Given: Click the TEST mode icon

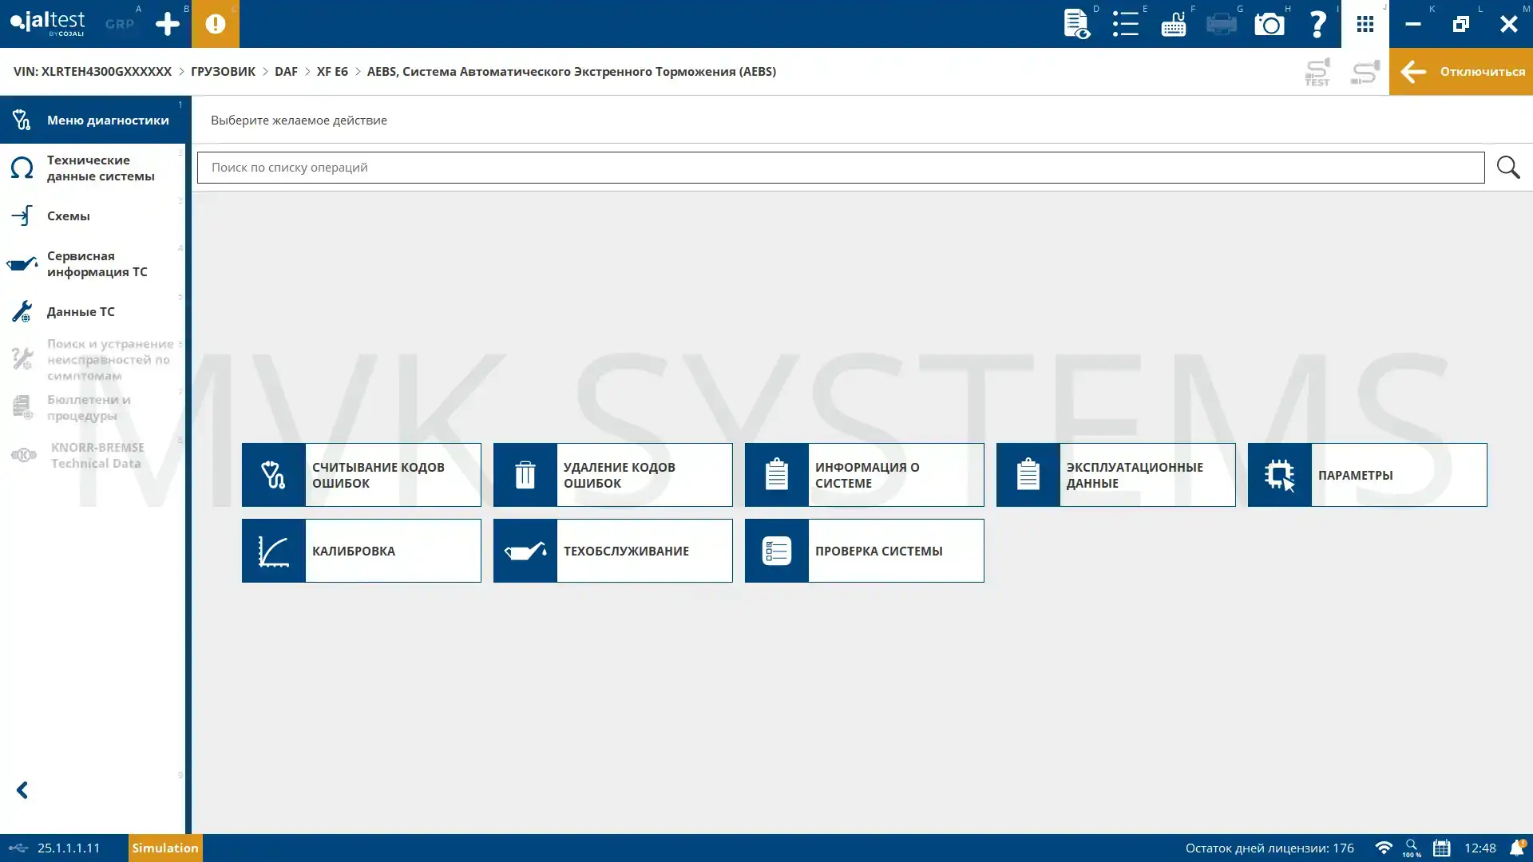Looking at the screenshot, I should tap(1317, 72).
